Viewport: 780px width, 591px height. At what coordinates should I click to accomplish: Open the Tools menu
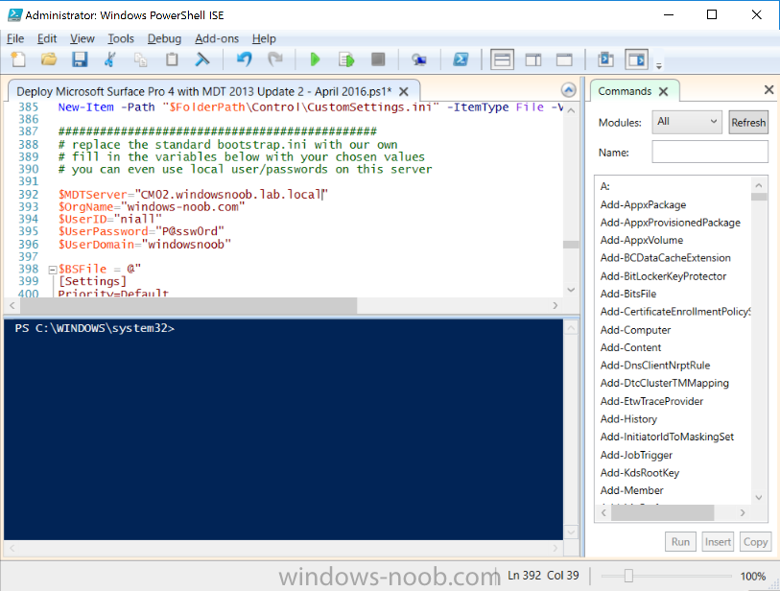click(x=121, y=38)
